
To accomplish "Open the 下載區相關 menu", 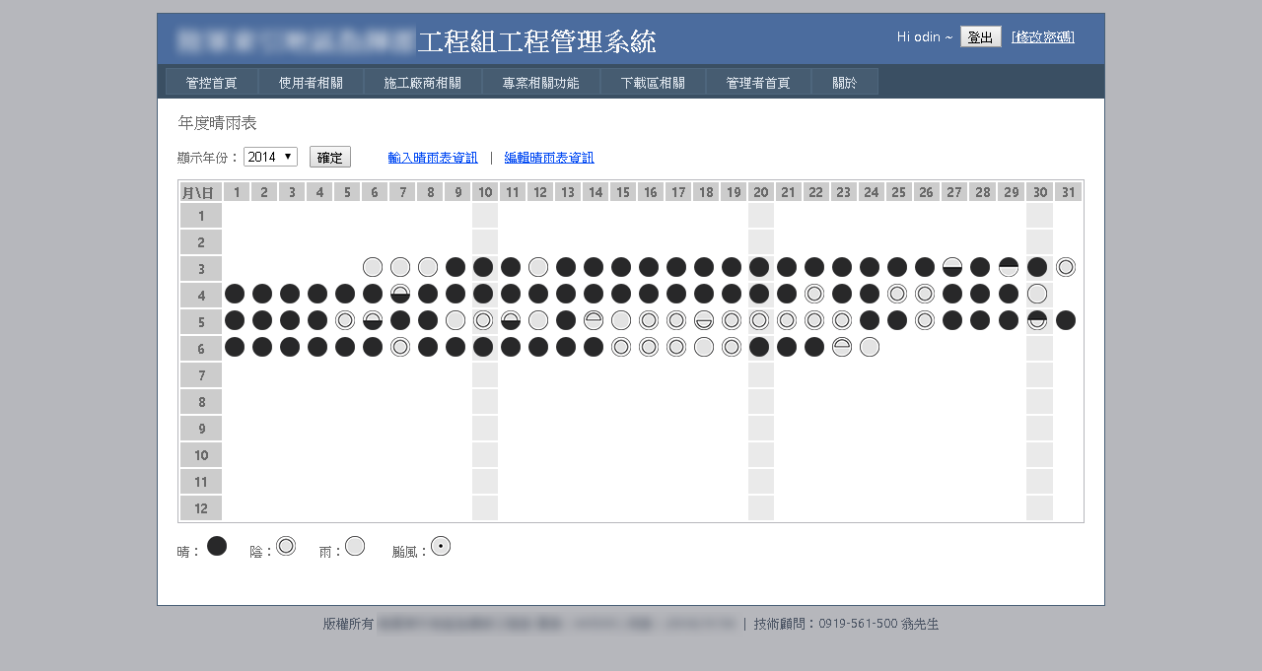I will tap(653, 83).
